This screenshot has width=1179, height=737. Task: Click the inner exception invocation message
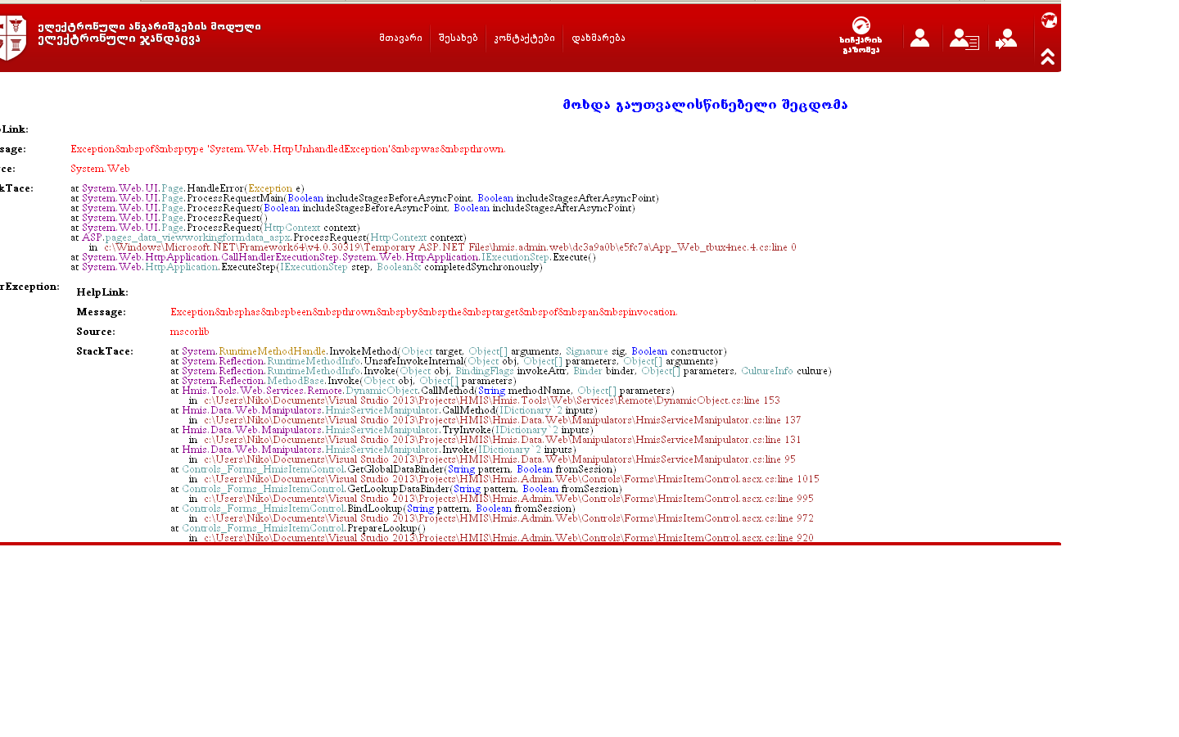(423, 312)
